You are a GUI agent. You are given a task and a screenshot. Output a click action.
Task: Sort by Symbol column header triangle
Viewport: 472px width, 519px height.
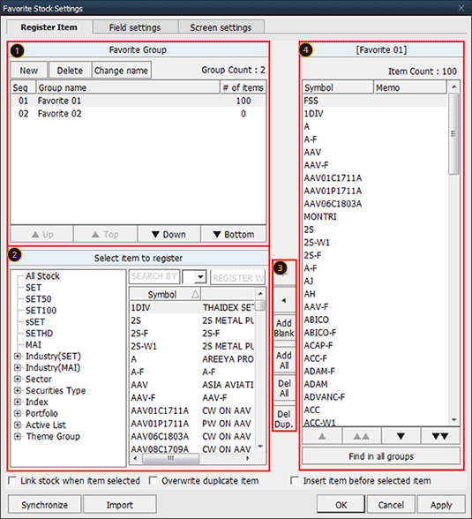click(196, 294)
